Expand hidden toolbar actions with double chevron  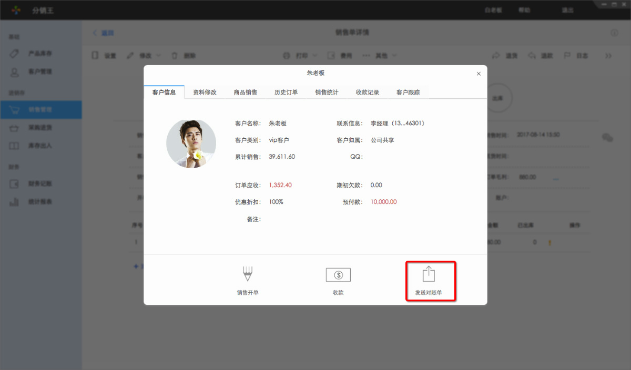pyautogui.click(x=608, y=55)
